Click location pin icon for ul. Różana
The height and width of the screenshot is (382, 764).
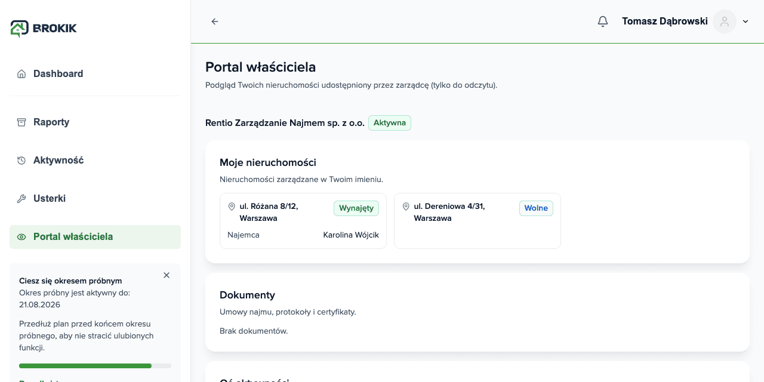click(x=232, y=207)
